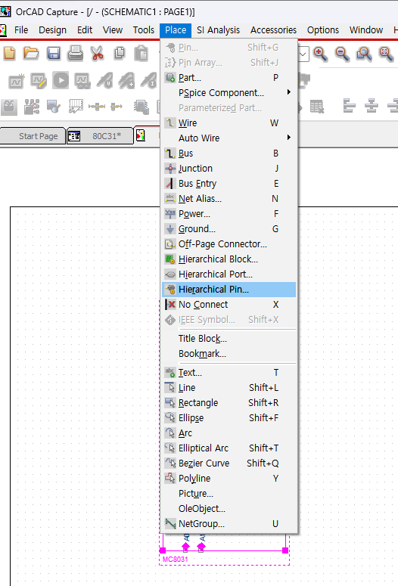Select Text... from the Place menu
Screen dimensions: 398x586
coord(229,373)
